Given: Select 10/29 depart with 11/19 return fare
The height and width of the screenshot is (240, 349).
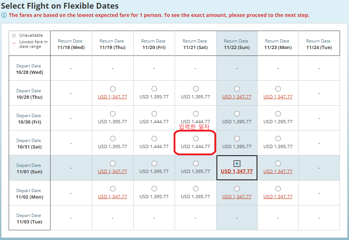Looking at the screenshot, I should (113, 89).
